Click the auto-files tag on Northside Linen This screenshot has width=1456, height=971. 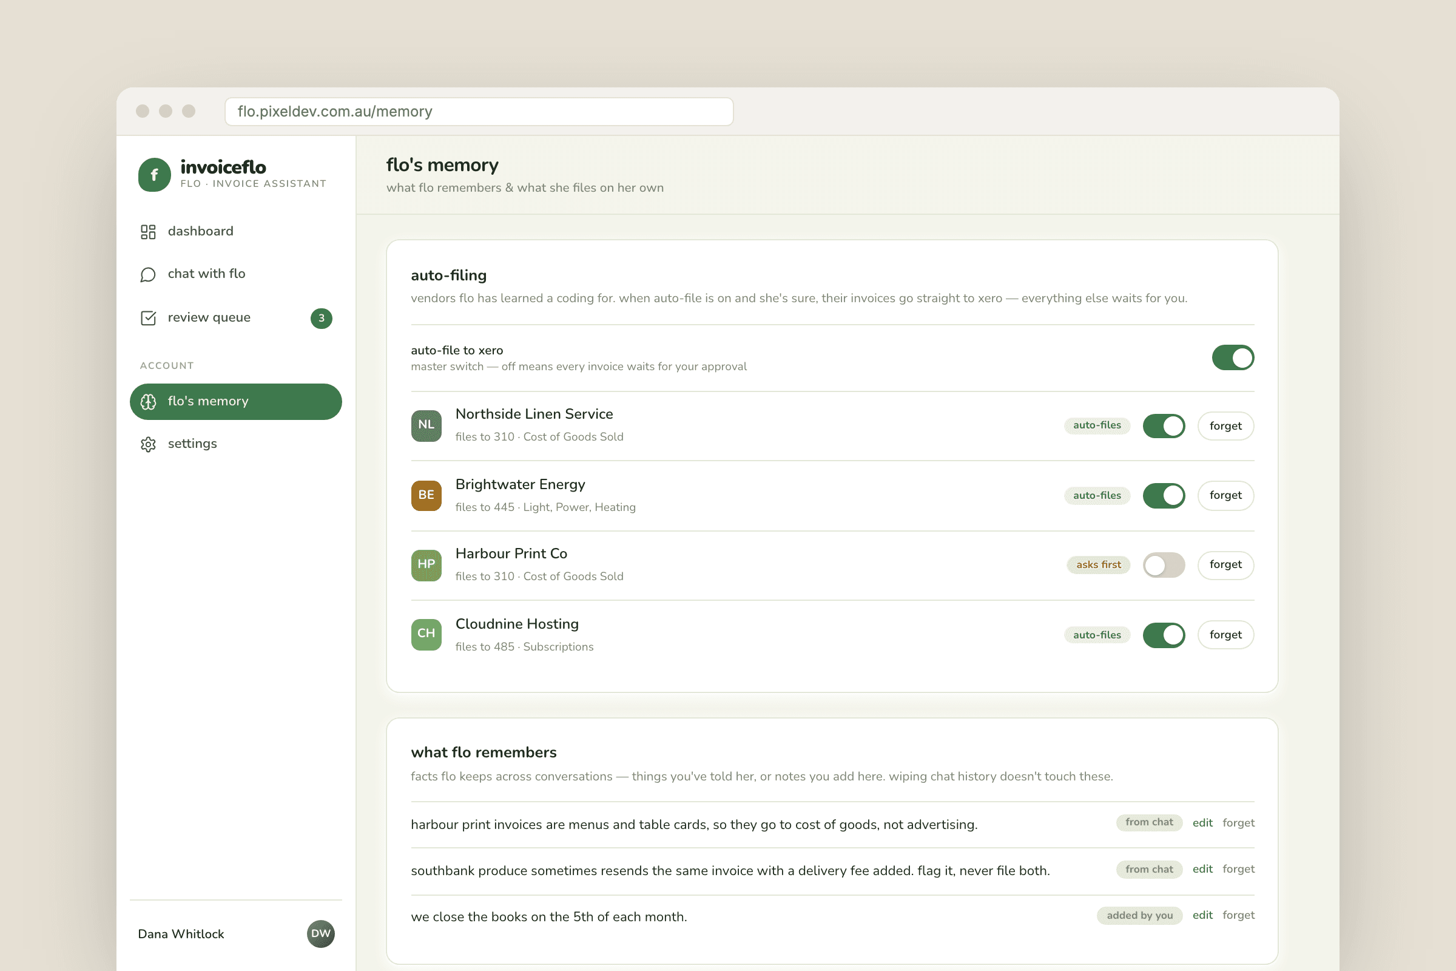pyautogui.click(x=1097, y=425)
